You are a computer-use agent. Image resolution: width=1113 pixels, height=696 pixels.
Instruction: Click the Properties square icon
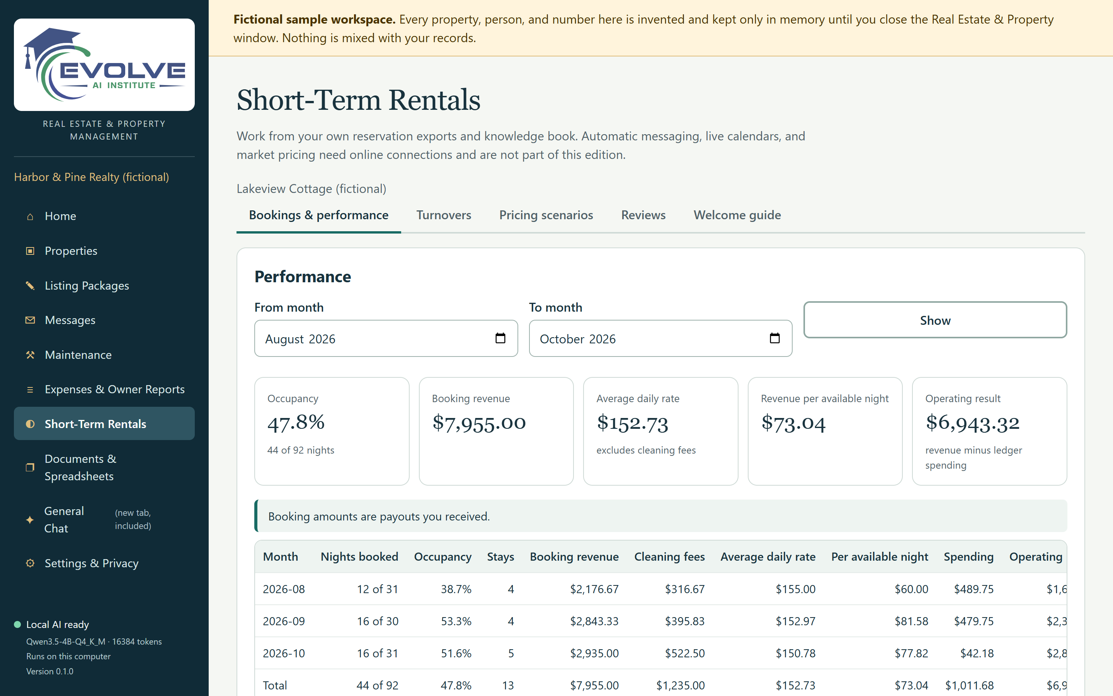click(30, 251)
